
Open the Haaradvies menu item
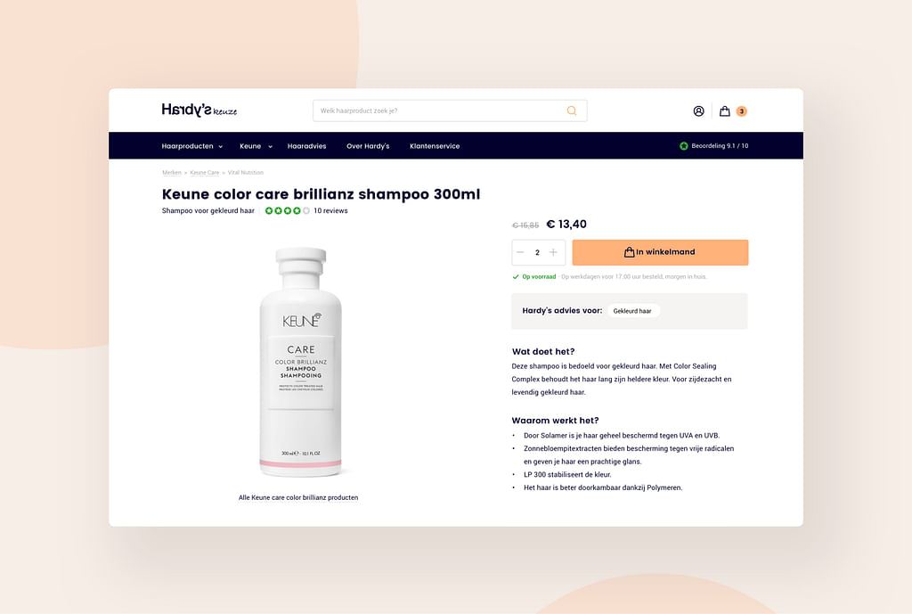(x=306, y=146)
